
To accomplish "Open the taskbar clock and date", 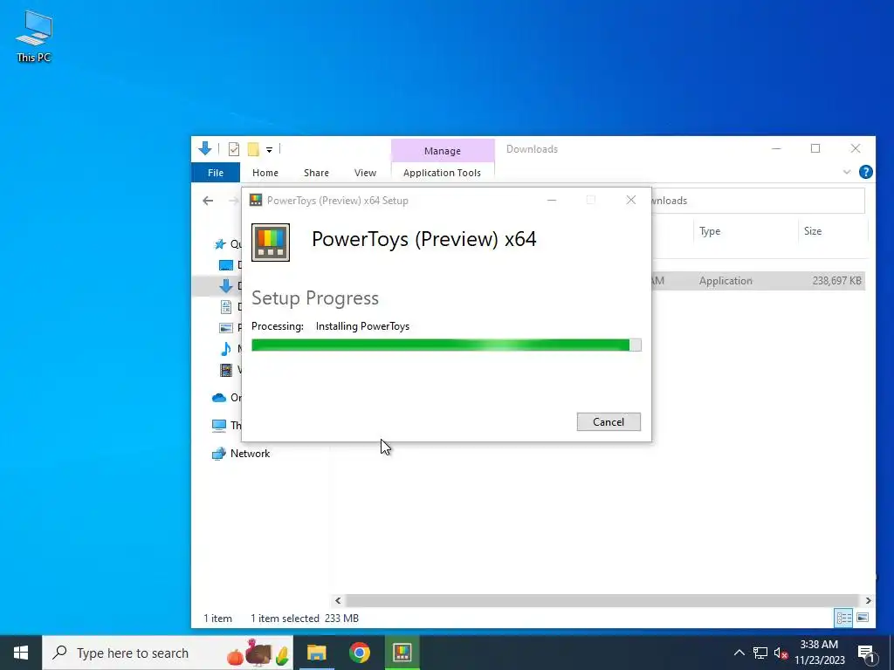I will (x=819, y=653).
